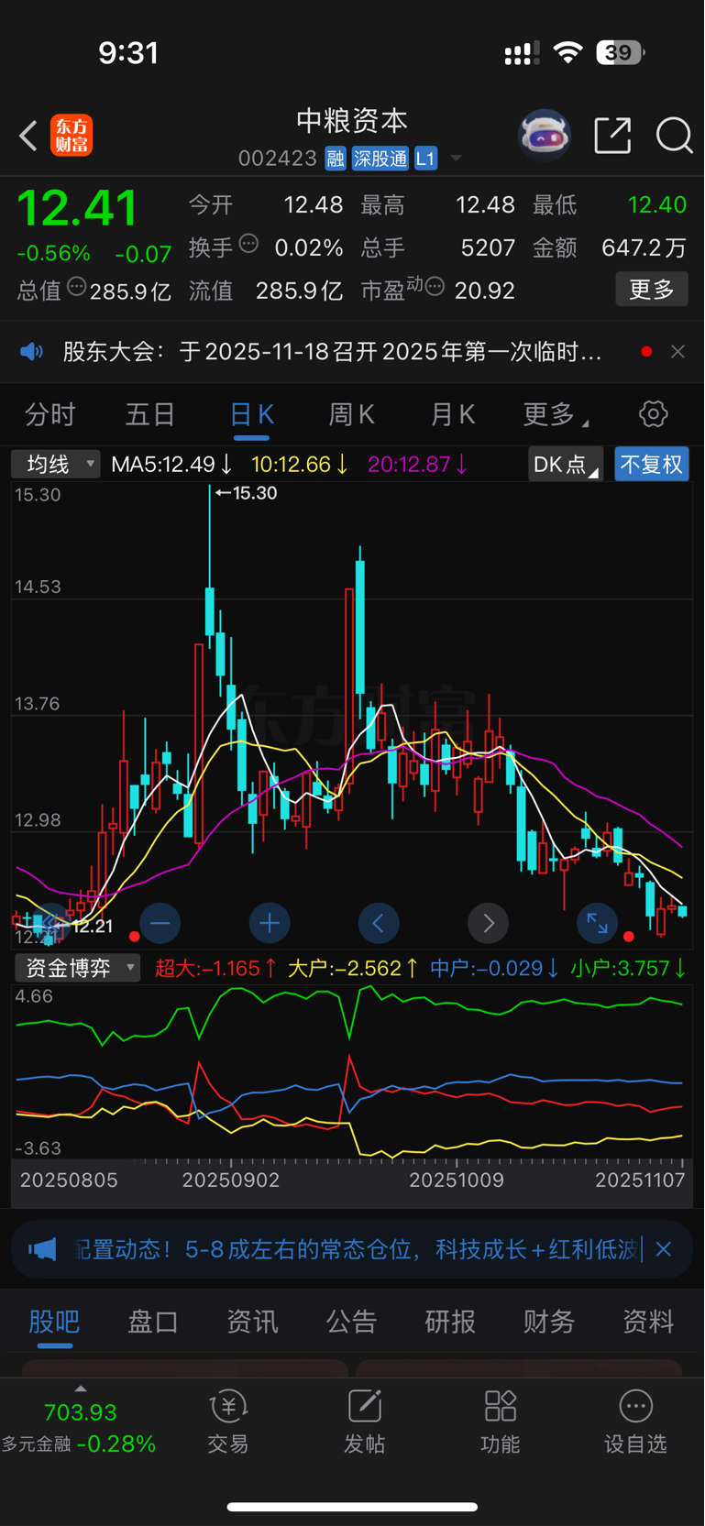The height and width of the screenshot is (1526, 705).
Task: Tap the 深股通 badge
Action: [x=380, y=159]
